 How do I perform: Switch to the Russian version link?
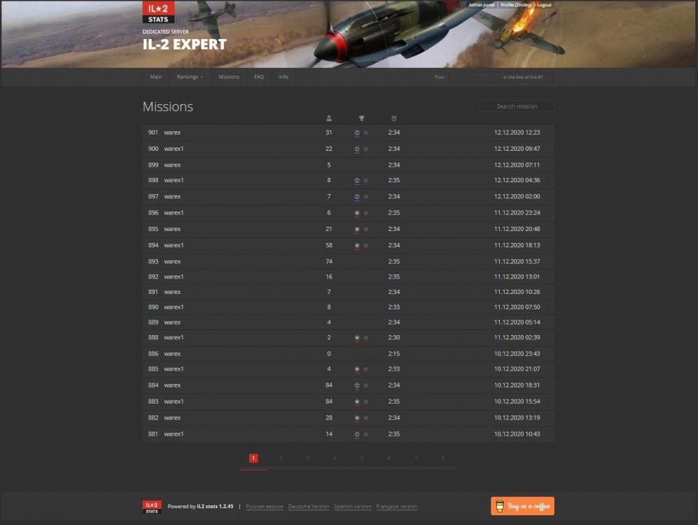pyautogui.click(x=265, y=507)
